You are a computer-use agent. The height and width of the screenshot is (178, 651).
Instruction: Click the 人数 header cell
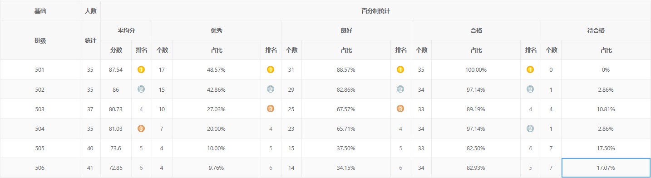[x=90, y=11]
